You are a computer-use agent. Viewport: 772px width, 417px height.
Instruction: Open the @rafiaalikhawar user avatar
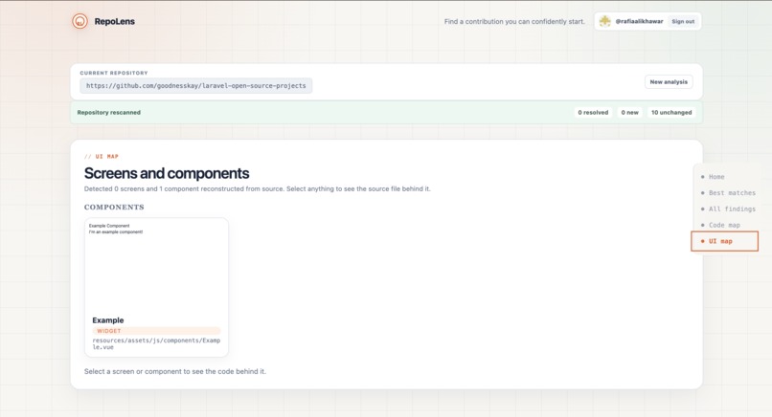(604, 21)
